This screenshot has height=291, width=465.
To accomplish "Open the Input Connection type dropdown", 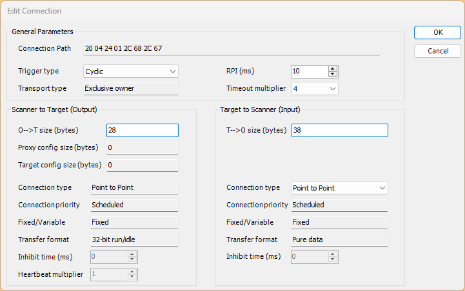I will pyautogui.click(x=339, y=188).
